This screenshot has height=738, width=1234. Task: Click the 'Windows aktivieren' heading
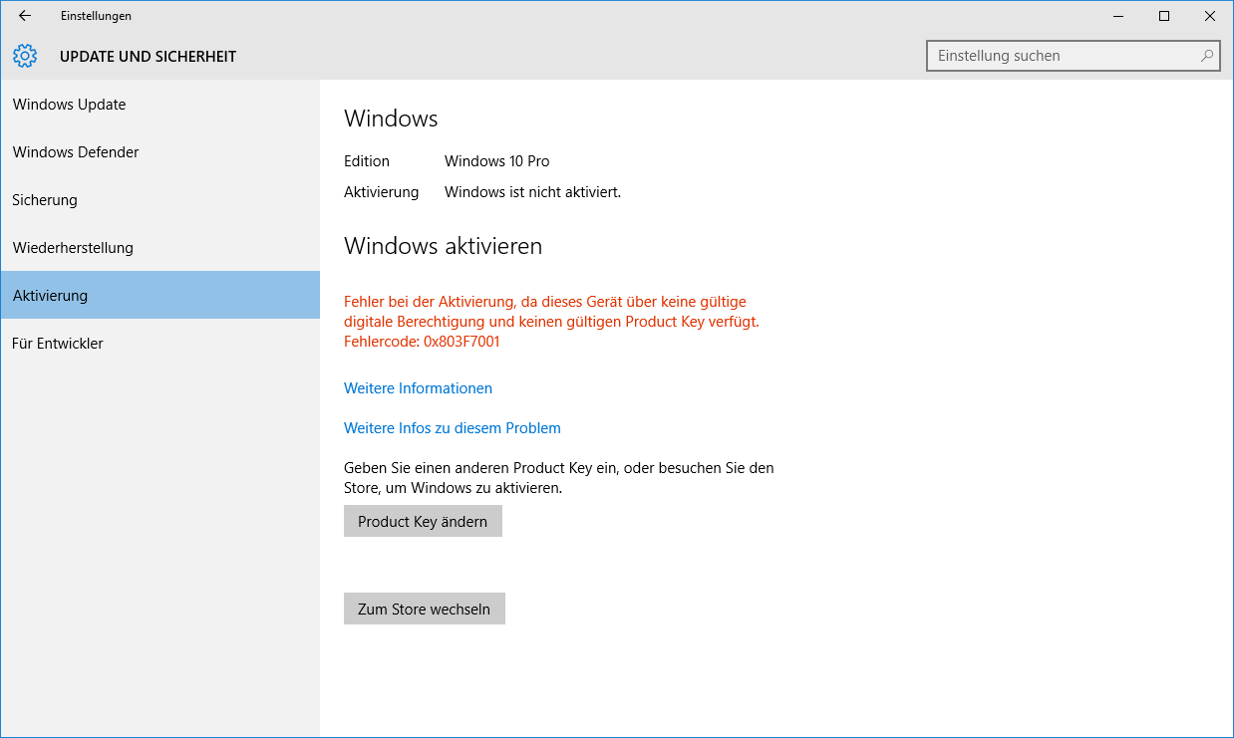pyautogui.click(x=444, y=246)
